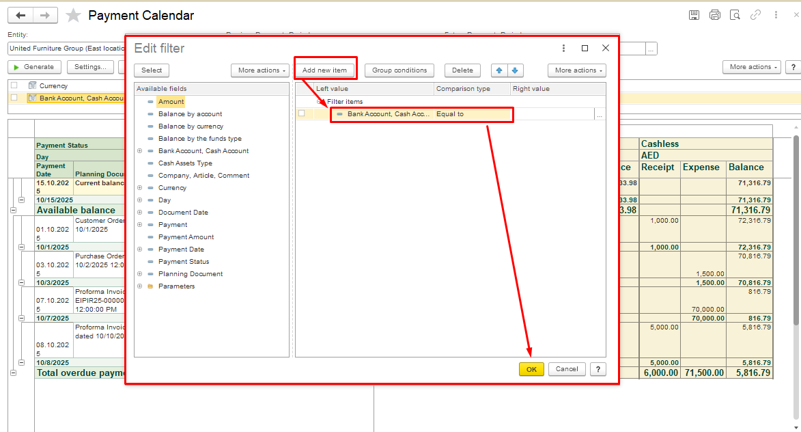Image resolution: width=801 pixels, height=432 pixels.
Task: Click the save icon in the header
Action: (x=694, y=15)
